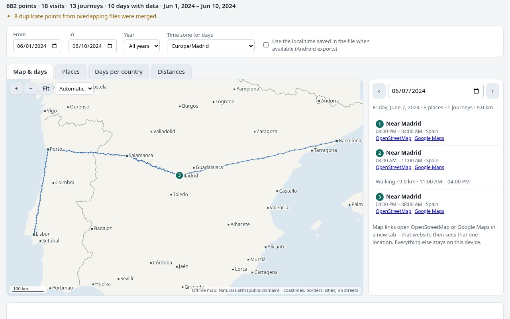
Task: Click the Walking · 9.0 km journey row
Action: tap(436, 181)
